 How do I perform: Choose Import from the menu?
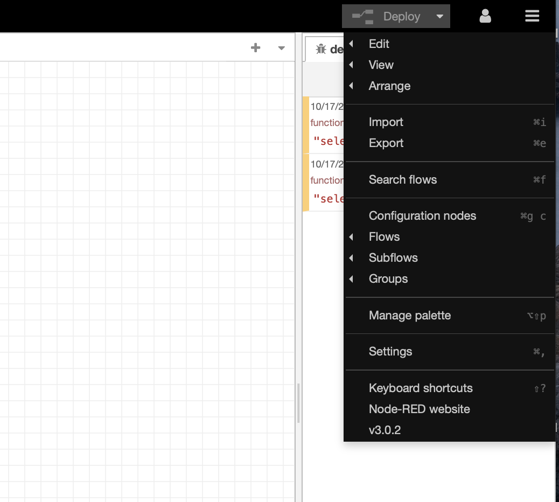[449, 122]
